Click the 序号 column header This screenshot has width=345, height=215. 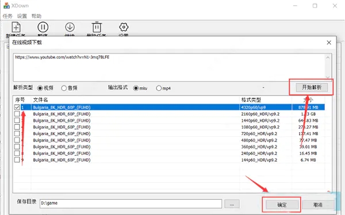(x=20, y=100)
